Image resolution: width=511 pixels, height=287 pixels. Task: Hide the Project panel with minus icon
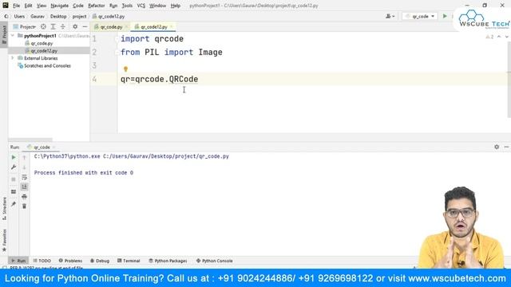[85, 26]
